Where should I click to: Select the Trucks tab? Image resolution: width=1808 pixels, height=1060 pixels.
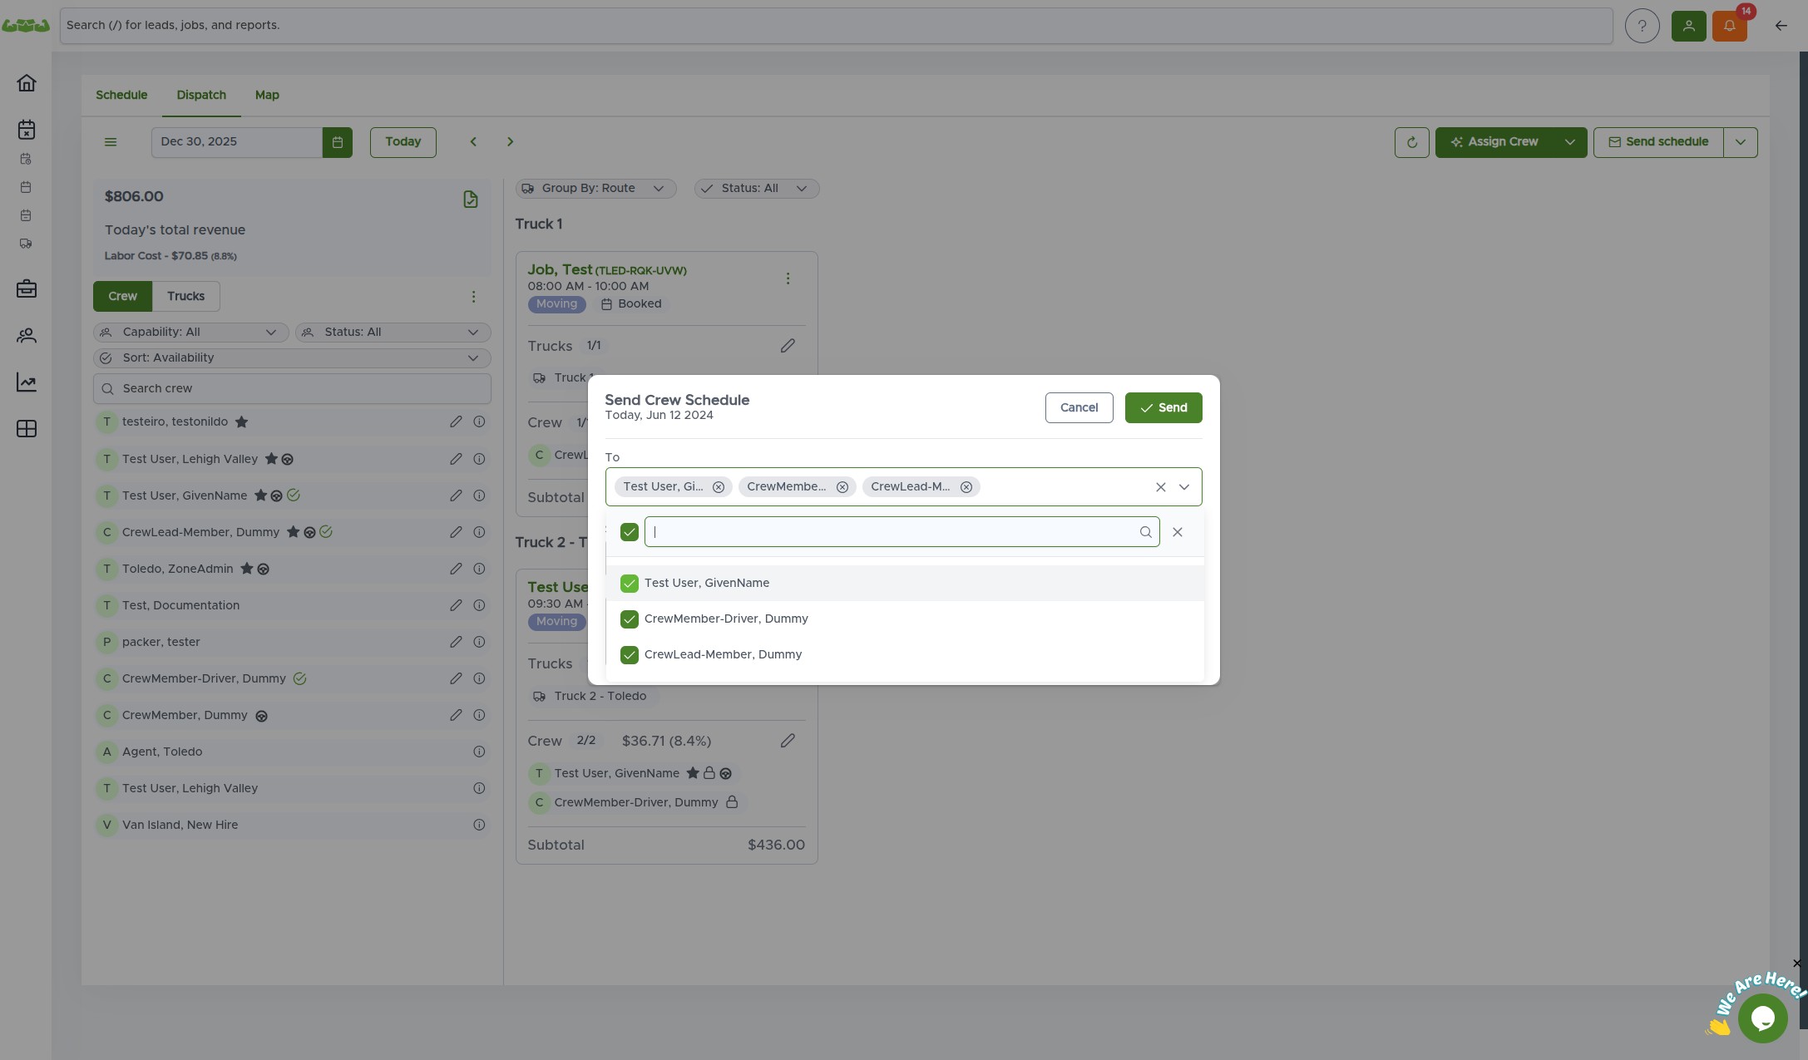pyautogui.click(x=185, y=297)
